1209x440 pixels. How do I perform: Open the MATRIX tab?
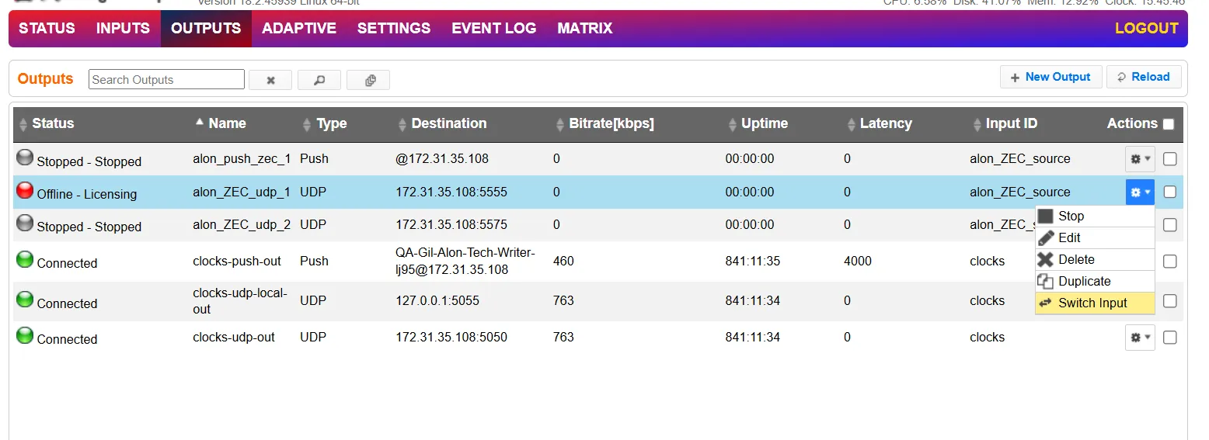pyautogui.click(x=585, y=29)
